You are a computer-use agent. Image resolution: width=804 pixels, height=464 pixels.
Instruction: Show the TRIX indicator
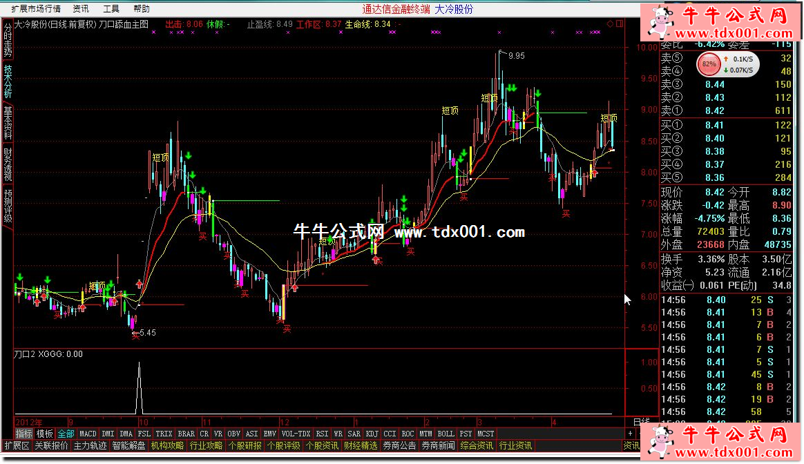164,434
